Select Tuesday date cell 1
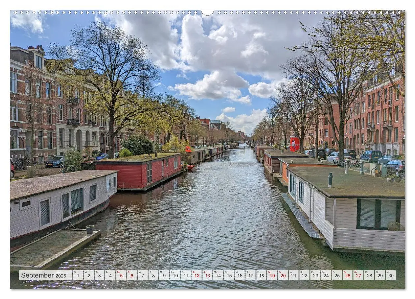Image resolution: width=415 pixels, height=299 pixels. coord(78,275)
